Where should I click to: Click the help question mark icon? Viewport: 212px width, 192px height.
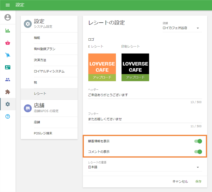click(8, 116)
